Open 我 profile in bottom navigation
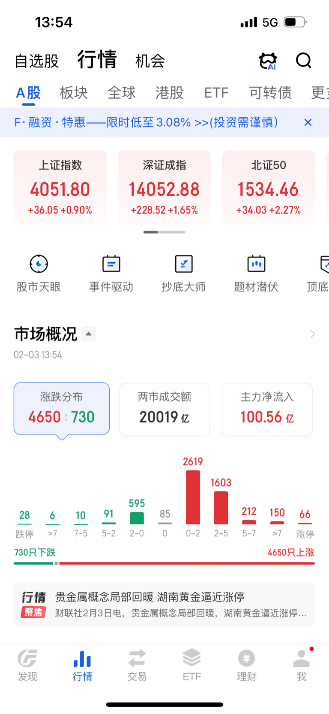 pos(302,665)
